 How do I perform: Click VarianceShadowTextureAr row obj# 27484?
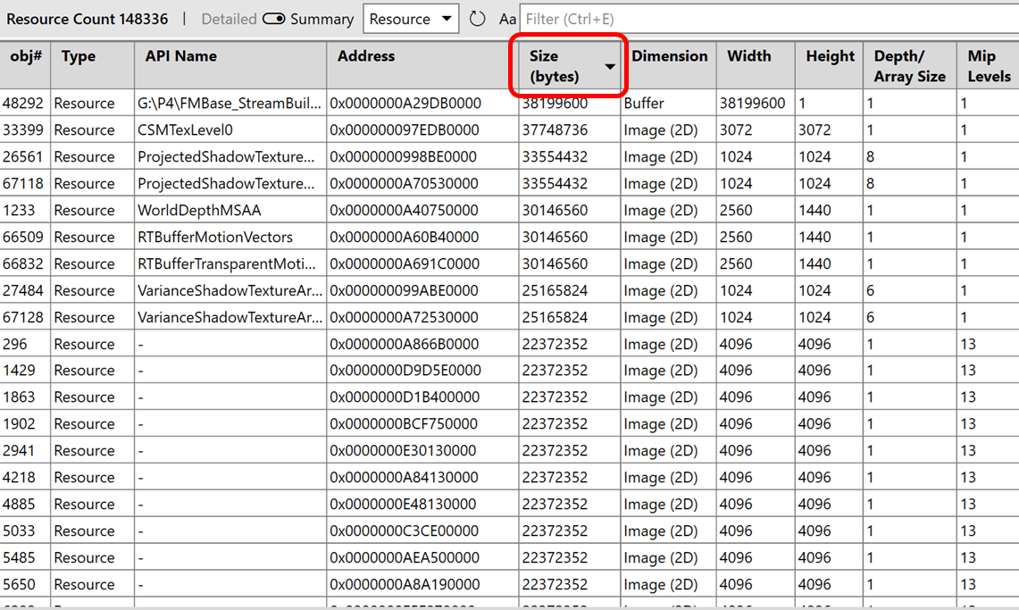coord(509,290)
